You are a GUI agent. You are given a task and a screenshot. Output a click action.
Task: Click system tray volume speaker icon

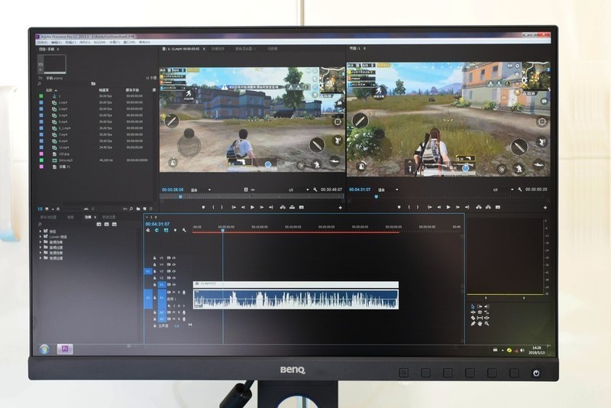pos(522,351)
